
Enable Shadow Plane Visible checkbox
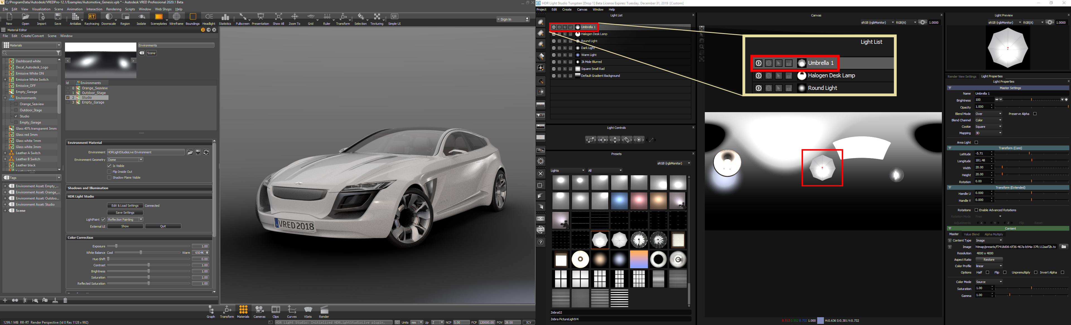click(109, 178)
